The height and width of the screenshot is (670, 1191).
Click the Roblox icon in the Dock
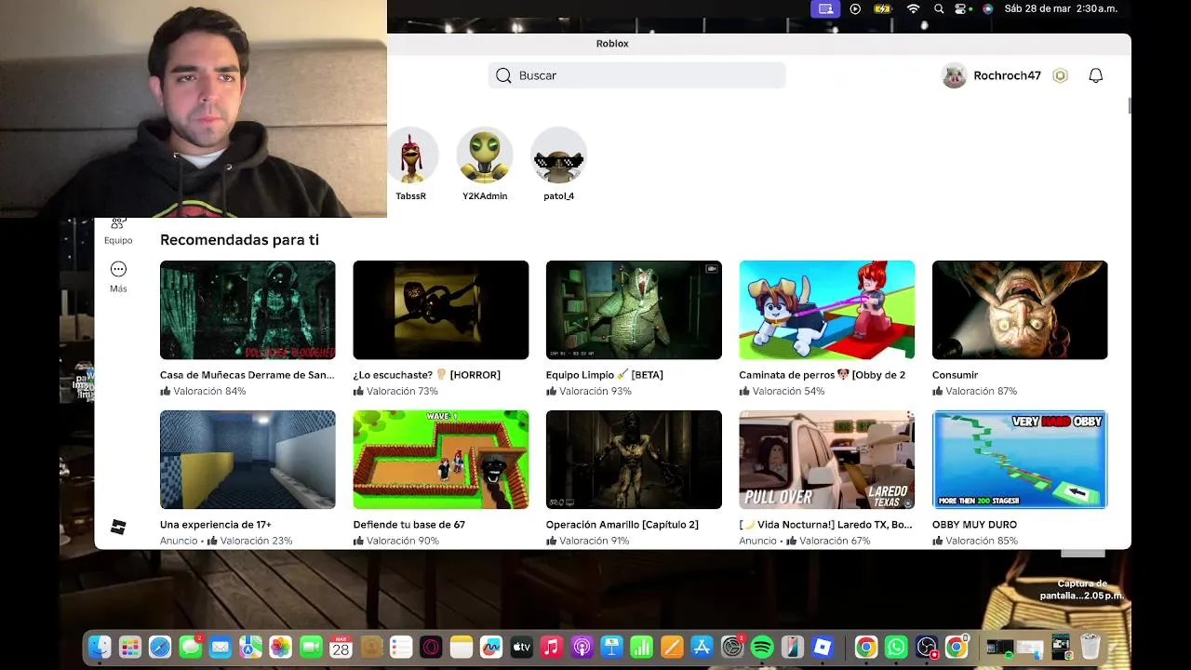[823, 647]
